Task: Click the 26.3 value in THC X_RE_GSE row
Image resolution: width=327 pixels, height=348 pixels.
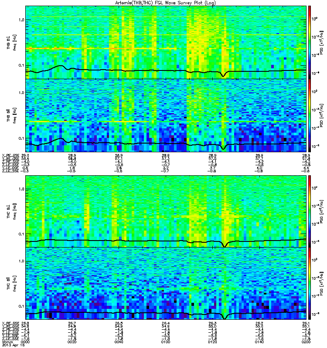Action: coord(212,323)
